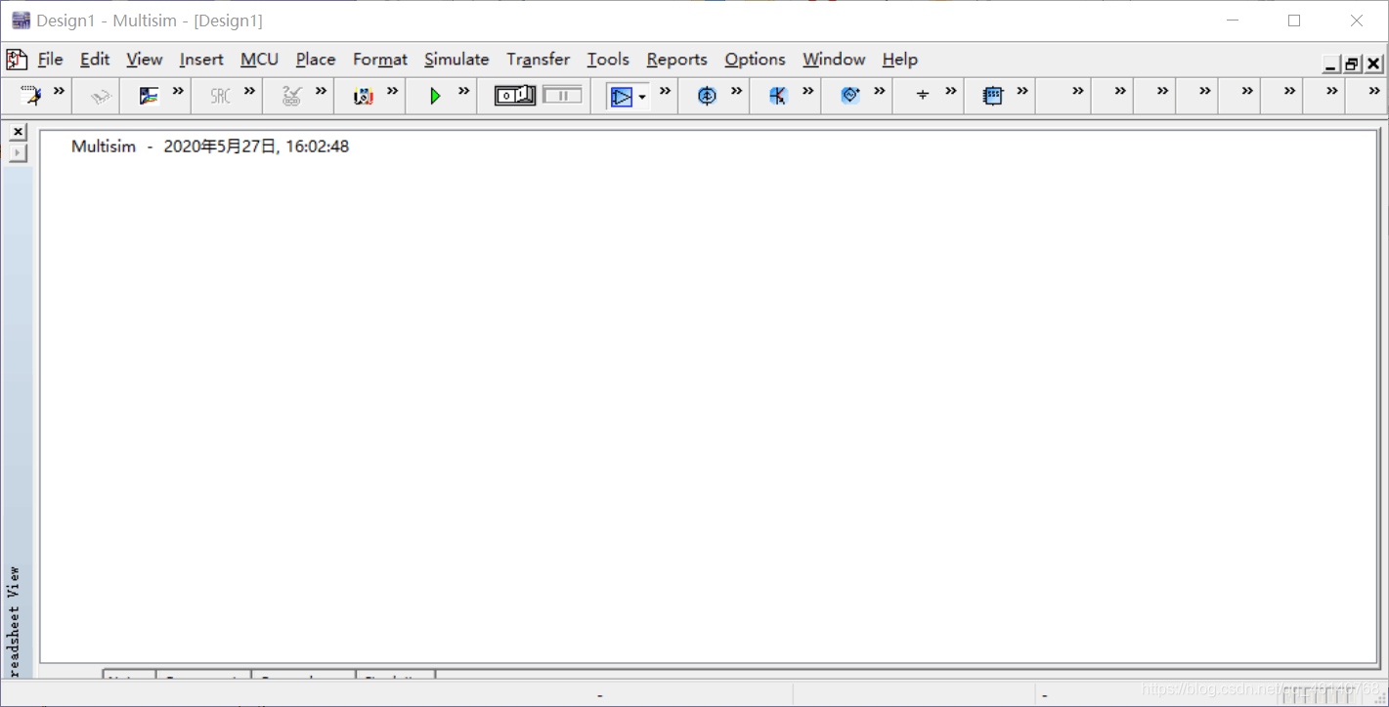The image size is (1389, 707).
Task: Click the SRC toolbar icon
Action: pyautogui.click(x=221, y=96)
